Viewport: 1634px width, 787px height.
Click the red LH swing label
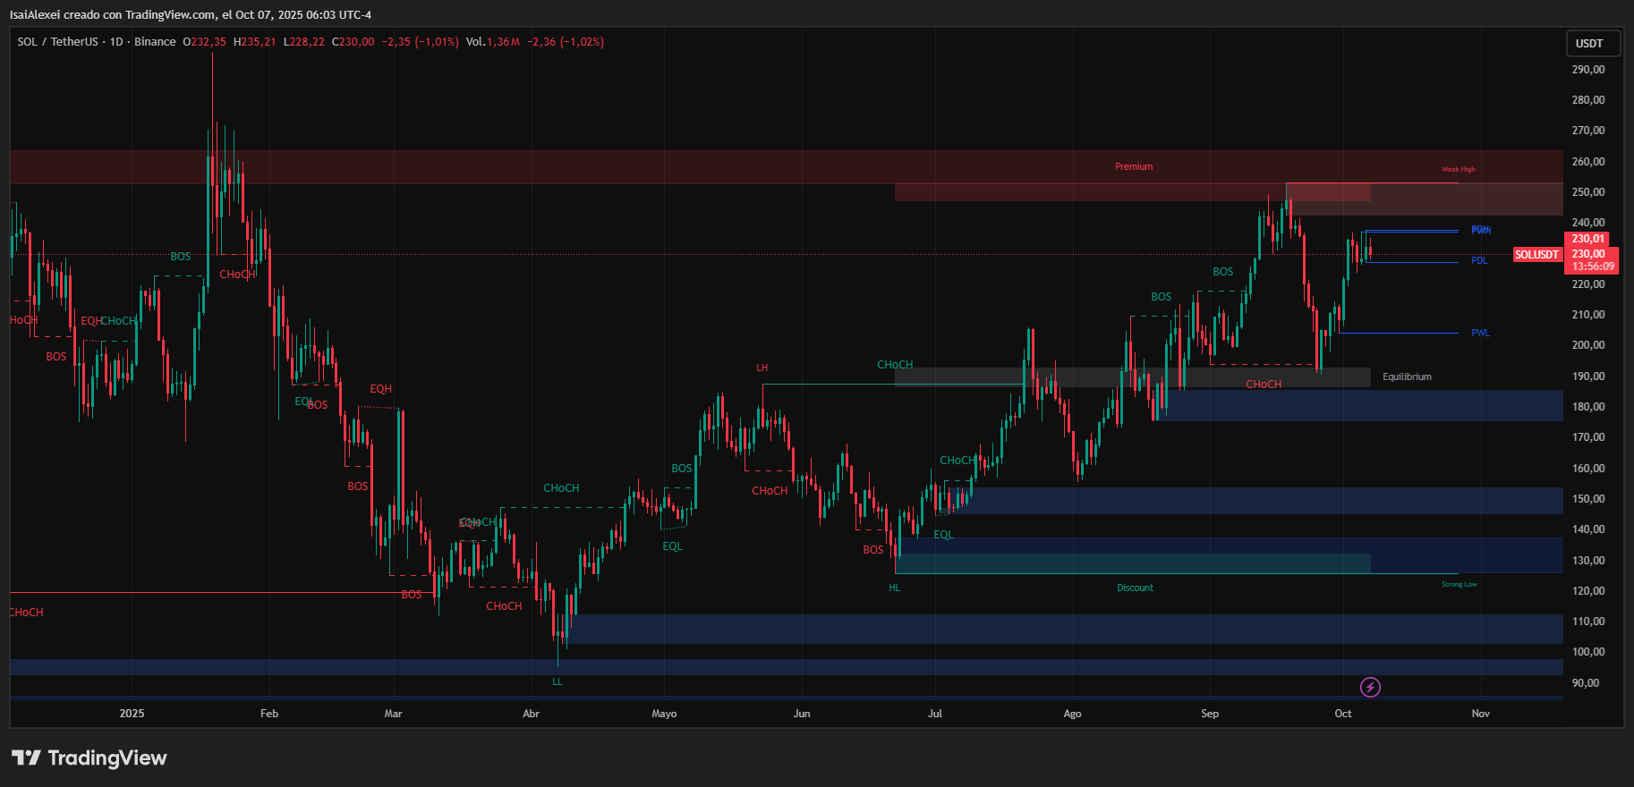click(762, 368)
